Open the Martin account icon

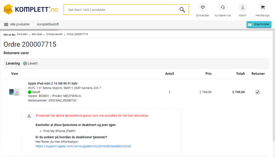pyautogui.click(x=243, y=7)
